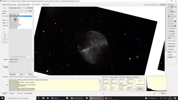The width and height of the screenshot is (178, 100).
Task: Open the Stacking method Pyramid dropdown
Action: pyautogui.click(x=172, y=46)
